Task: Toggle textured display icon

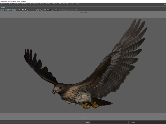Action: [x=15, y=10]
